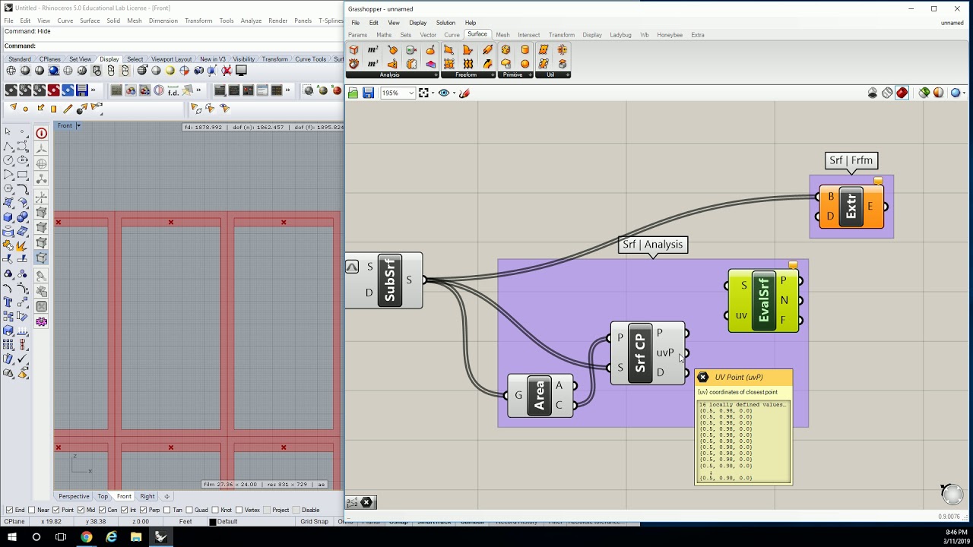973x547 pixels.
Task: Pick the Cylinder primitive icon in Primitive group
Action: [x=525, y=49]
